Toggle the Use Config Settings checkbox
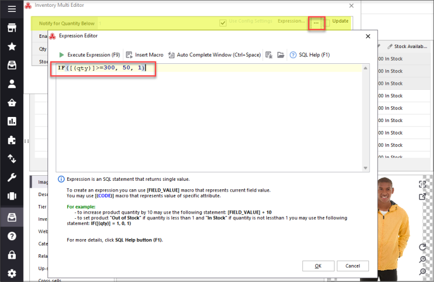 click(224, 21)
